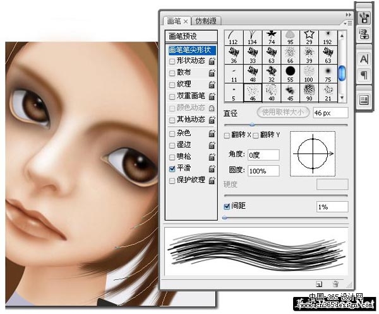Screen dimensions: 379x314
Task: Check the 翻转 X checkbox
Action: pos(227,136)
